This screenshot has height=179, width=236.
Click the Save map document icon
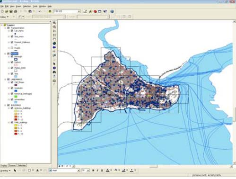[x=11, y=11]
